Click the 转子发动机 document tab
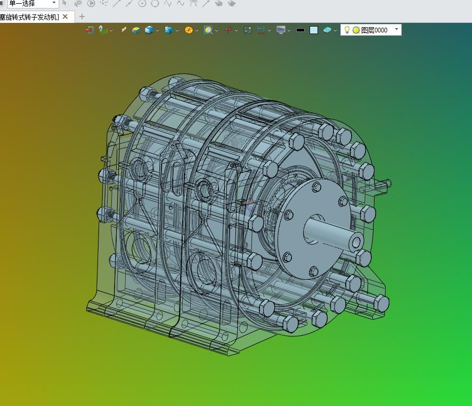This screenshot has width=472, height=406. coord(29,17)
